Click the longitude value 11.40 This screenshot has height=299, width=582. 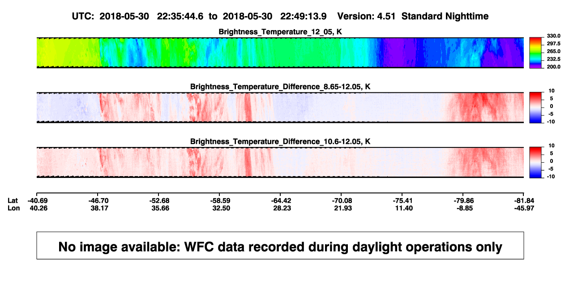click(x=403, y=208)
